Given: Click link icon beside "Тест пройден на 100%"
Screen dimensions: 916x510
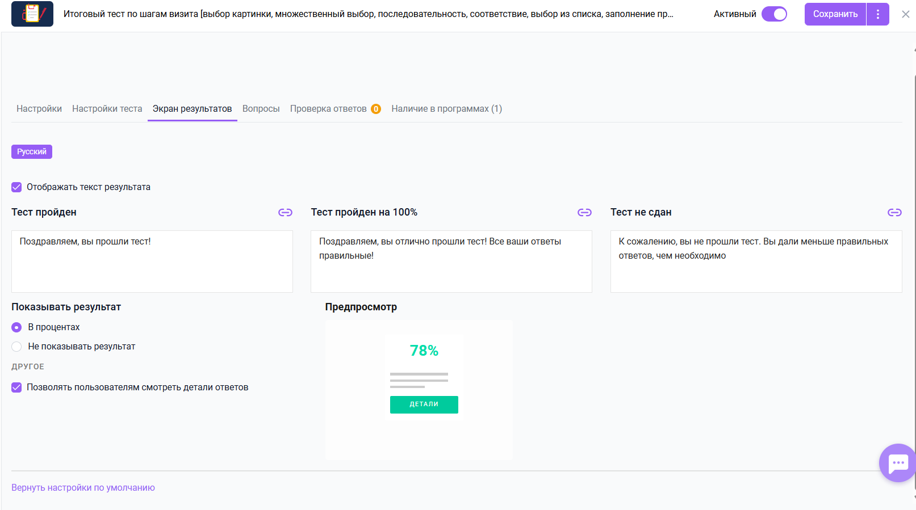Looking at the screenshot, I should pyautogui.click(x=584, y=212).
